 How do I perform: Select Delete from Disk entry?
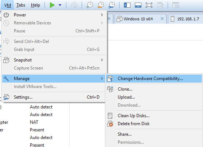(x=154, y=124)
